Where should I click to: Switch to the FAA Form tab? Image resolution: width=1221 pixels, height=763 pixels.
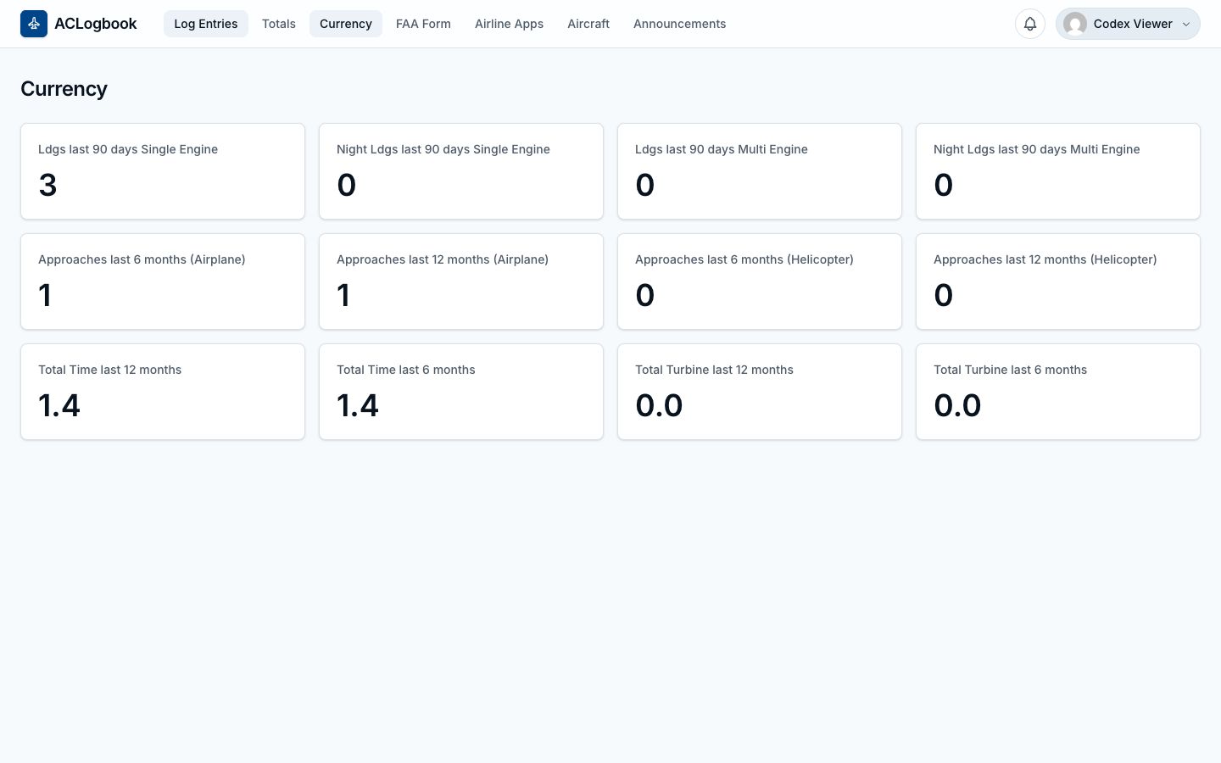[x=423, y=24]
